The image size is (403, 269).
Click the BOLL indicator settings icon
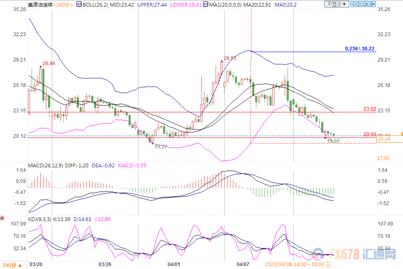(x=79, y=5)
